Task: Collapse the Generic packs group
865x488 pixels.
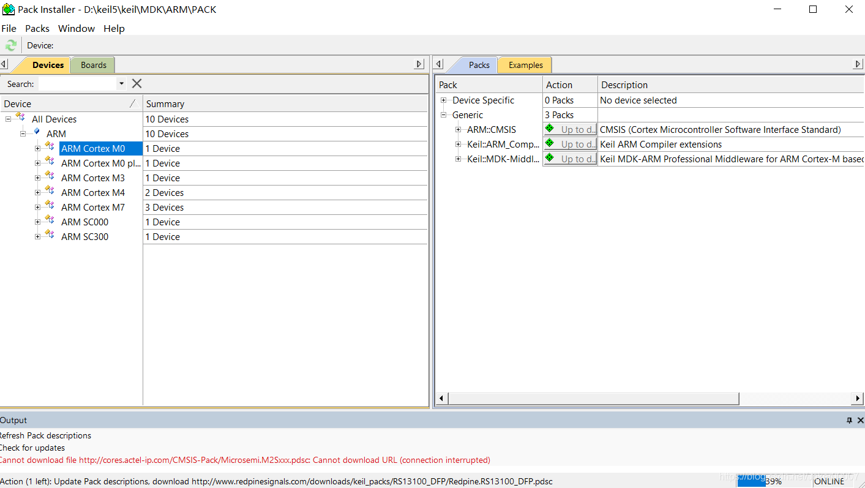Action: 444,114
